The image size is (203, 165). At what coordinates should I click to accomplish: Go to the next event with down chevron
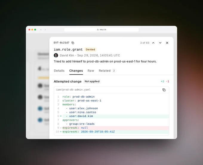(x=160, y=43)
